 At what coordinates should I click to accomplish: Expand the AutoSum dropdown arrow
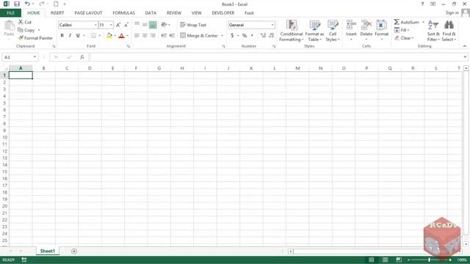point(423,22)
